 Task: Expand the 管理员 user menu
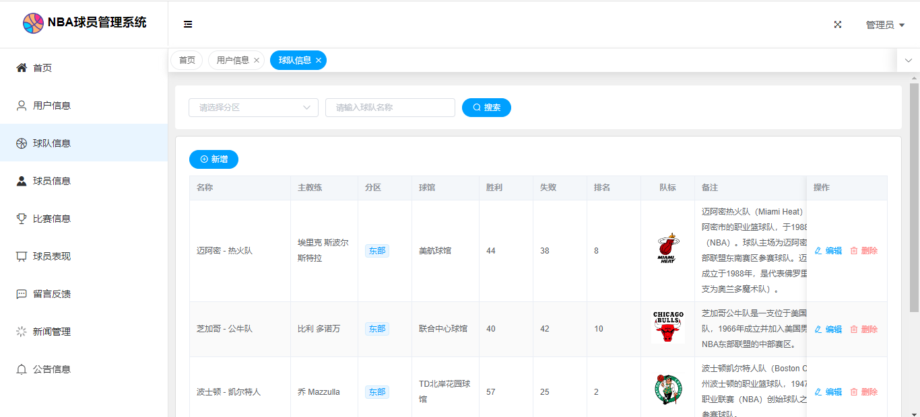pos(884,25)
